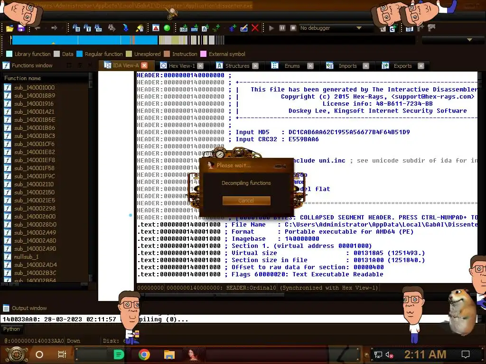This screenshot has width=486, height=364.
Task: Open the notification center icon
Action: pyautogui.click(x=466, y=355)
